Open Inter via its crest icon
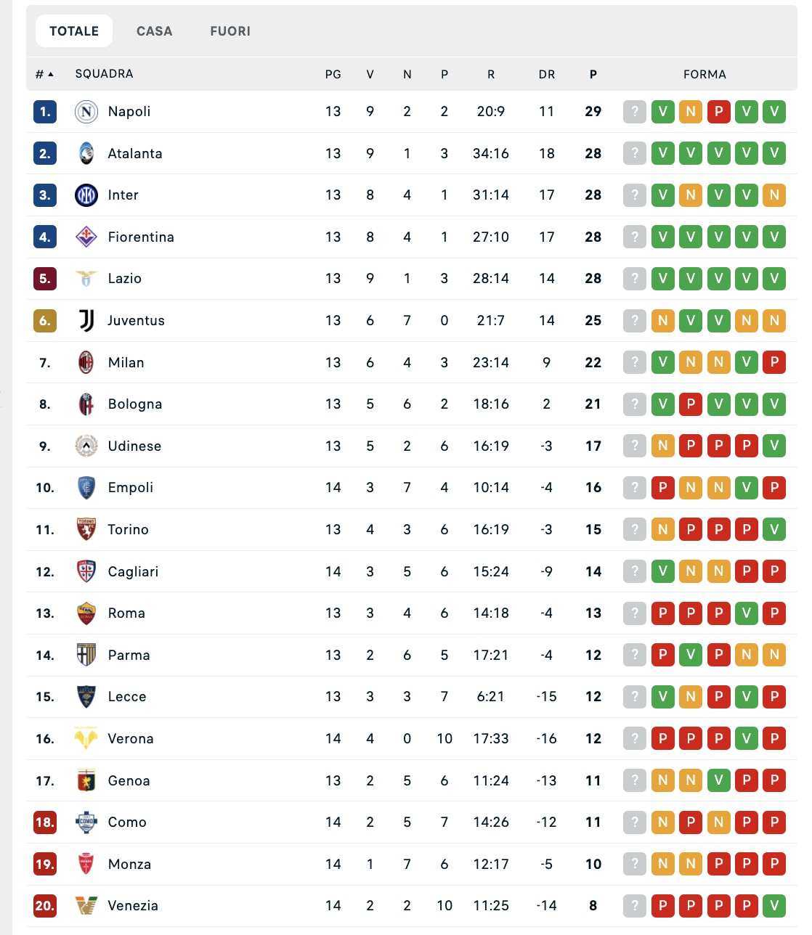 pos(86,195)
